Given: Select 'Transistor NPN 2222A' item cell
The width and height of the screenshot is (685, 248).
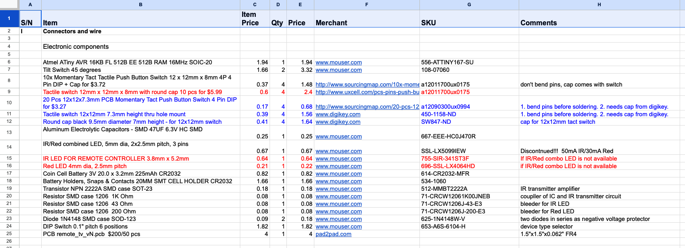Looking at the screenshot, I should [141, 189].
